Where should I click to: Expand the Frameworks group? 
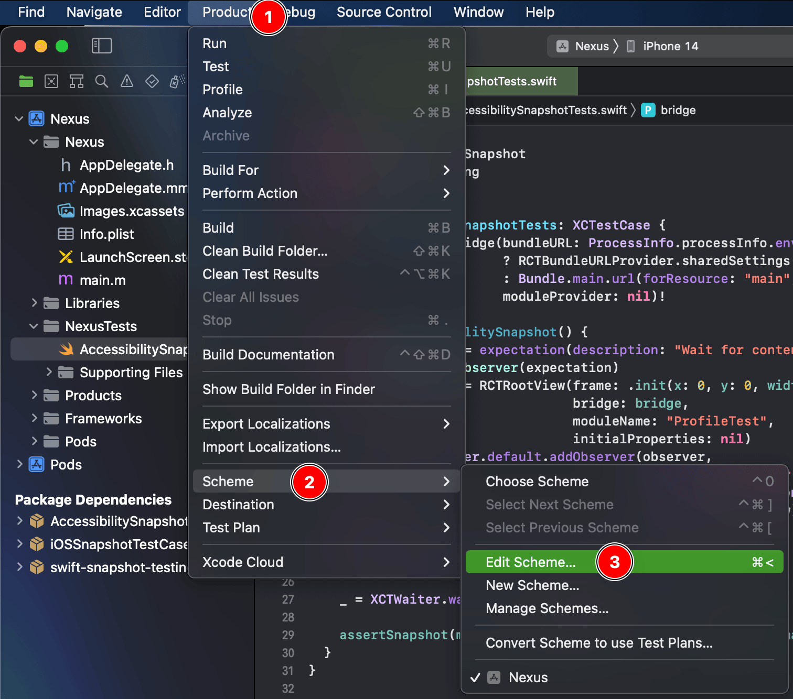(x=34, y=419)
